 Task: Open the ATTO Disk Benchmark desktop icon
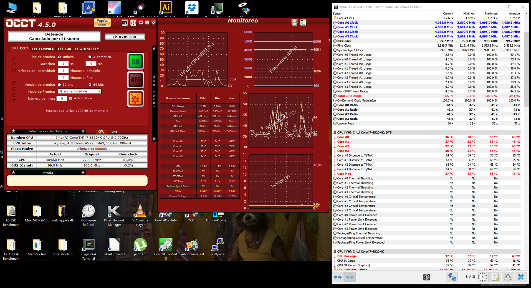pos(11,249)
